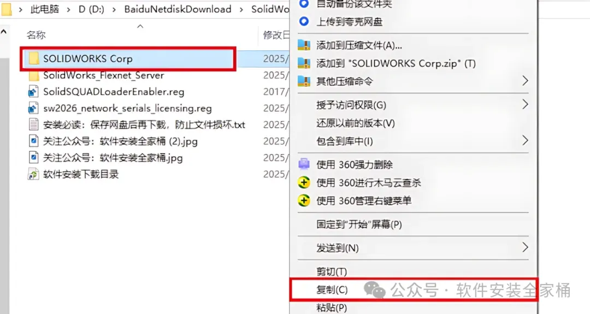The height and width of the screenshot is (314, 590).
Task: Select the 软件安装全家桶 (2).jpg image icon
Action: (x=33, y=141)
